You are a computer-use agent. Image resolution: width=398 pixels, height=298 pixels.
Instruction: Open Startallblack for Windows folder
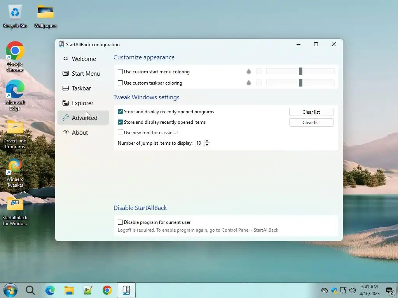pyautogui.click(x=15, y=212)
